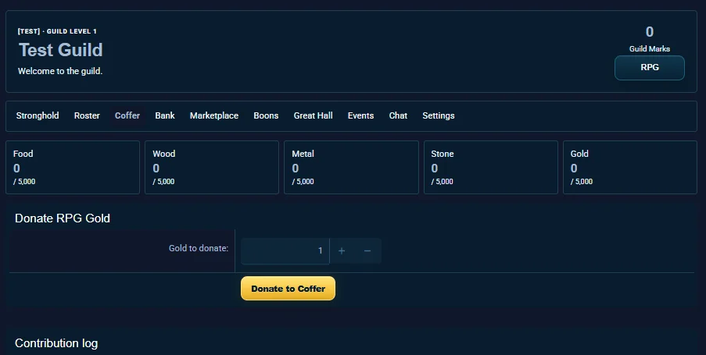This screenshot has height=355, width=706.
Task: Open the Events tab
Action: [x=360, y=115]
